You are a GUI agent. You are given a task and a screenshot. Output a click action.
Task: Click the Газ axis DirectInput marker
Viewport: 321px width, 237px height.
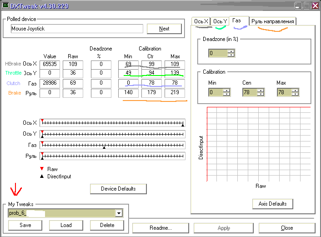click(104, 147)
